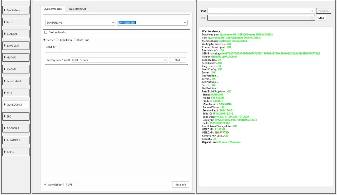Choose the Write Flash radio option

75,40
